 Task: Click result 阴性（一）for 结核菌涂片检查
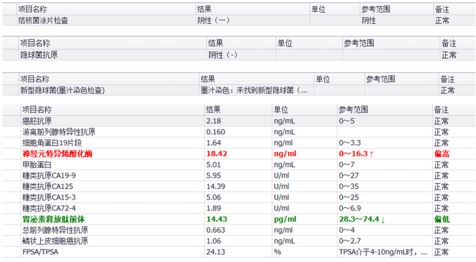coord(213,21)
